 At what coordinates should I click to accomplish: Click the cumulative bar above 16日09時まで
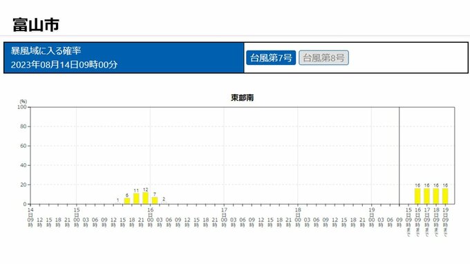click(417, 196)
